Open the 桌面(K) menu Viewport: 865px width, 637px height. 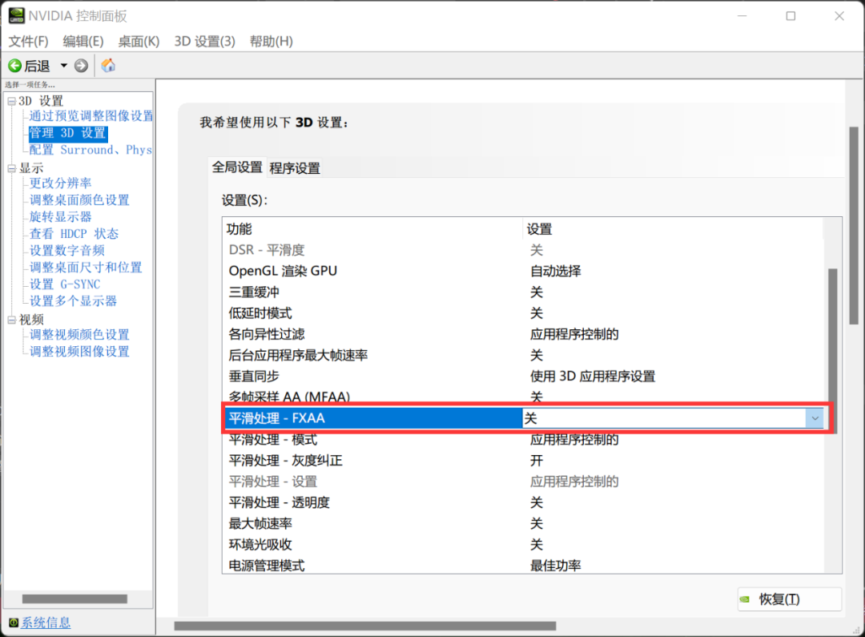tap(139, 42)
